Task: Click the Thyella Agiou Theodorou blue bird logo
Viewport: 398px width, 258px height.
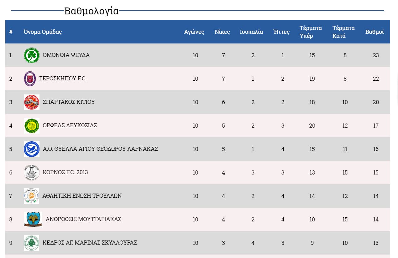Action: point(32,149)
